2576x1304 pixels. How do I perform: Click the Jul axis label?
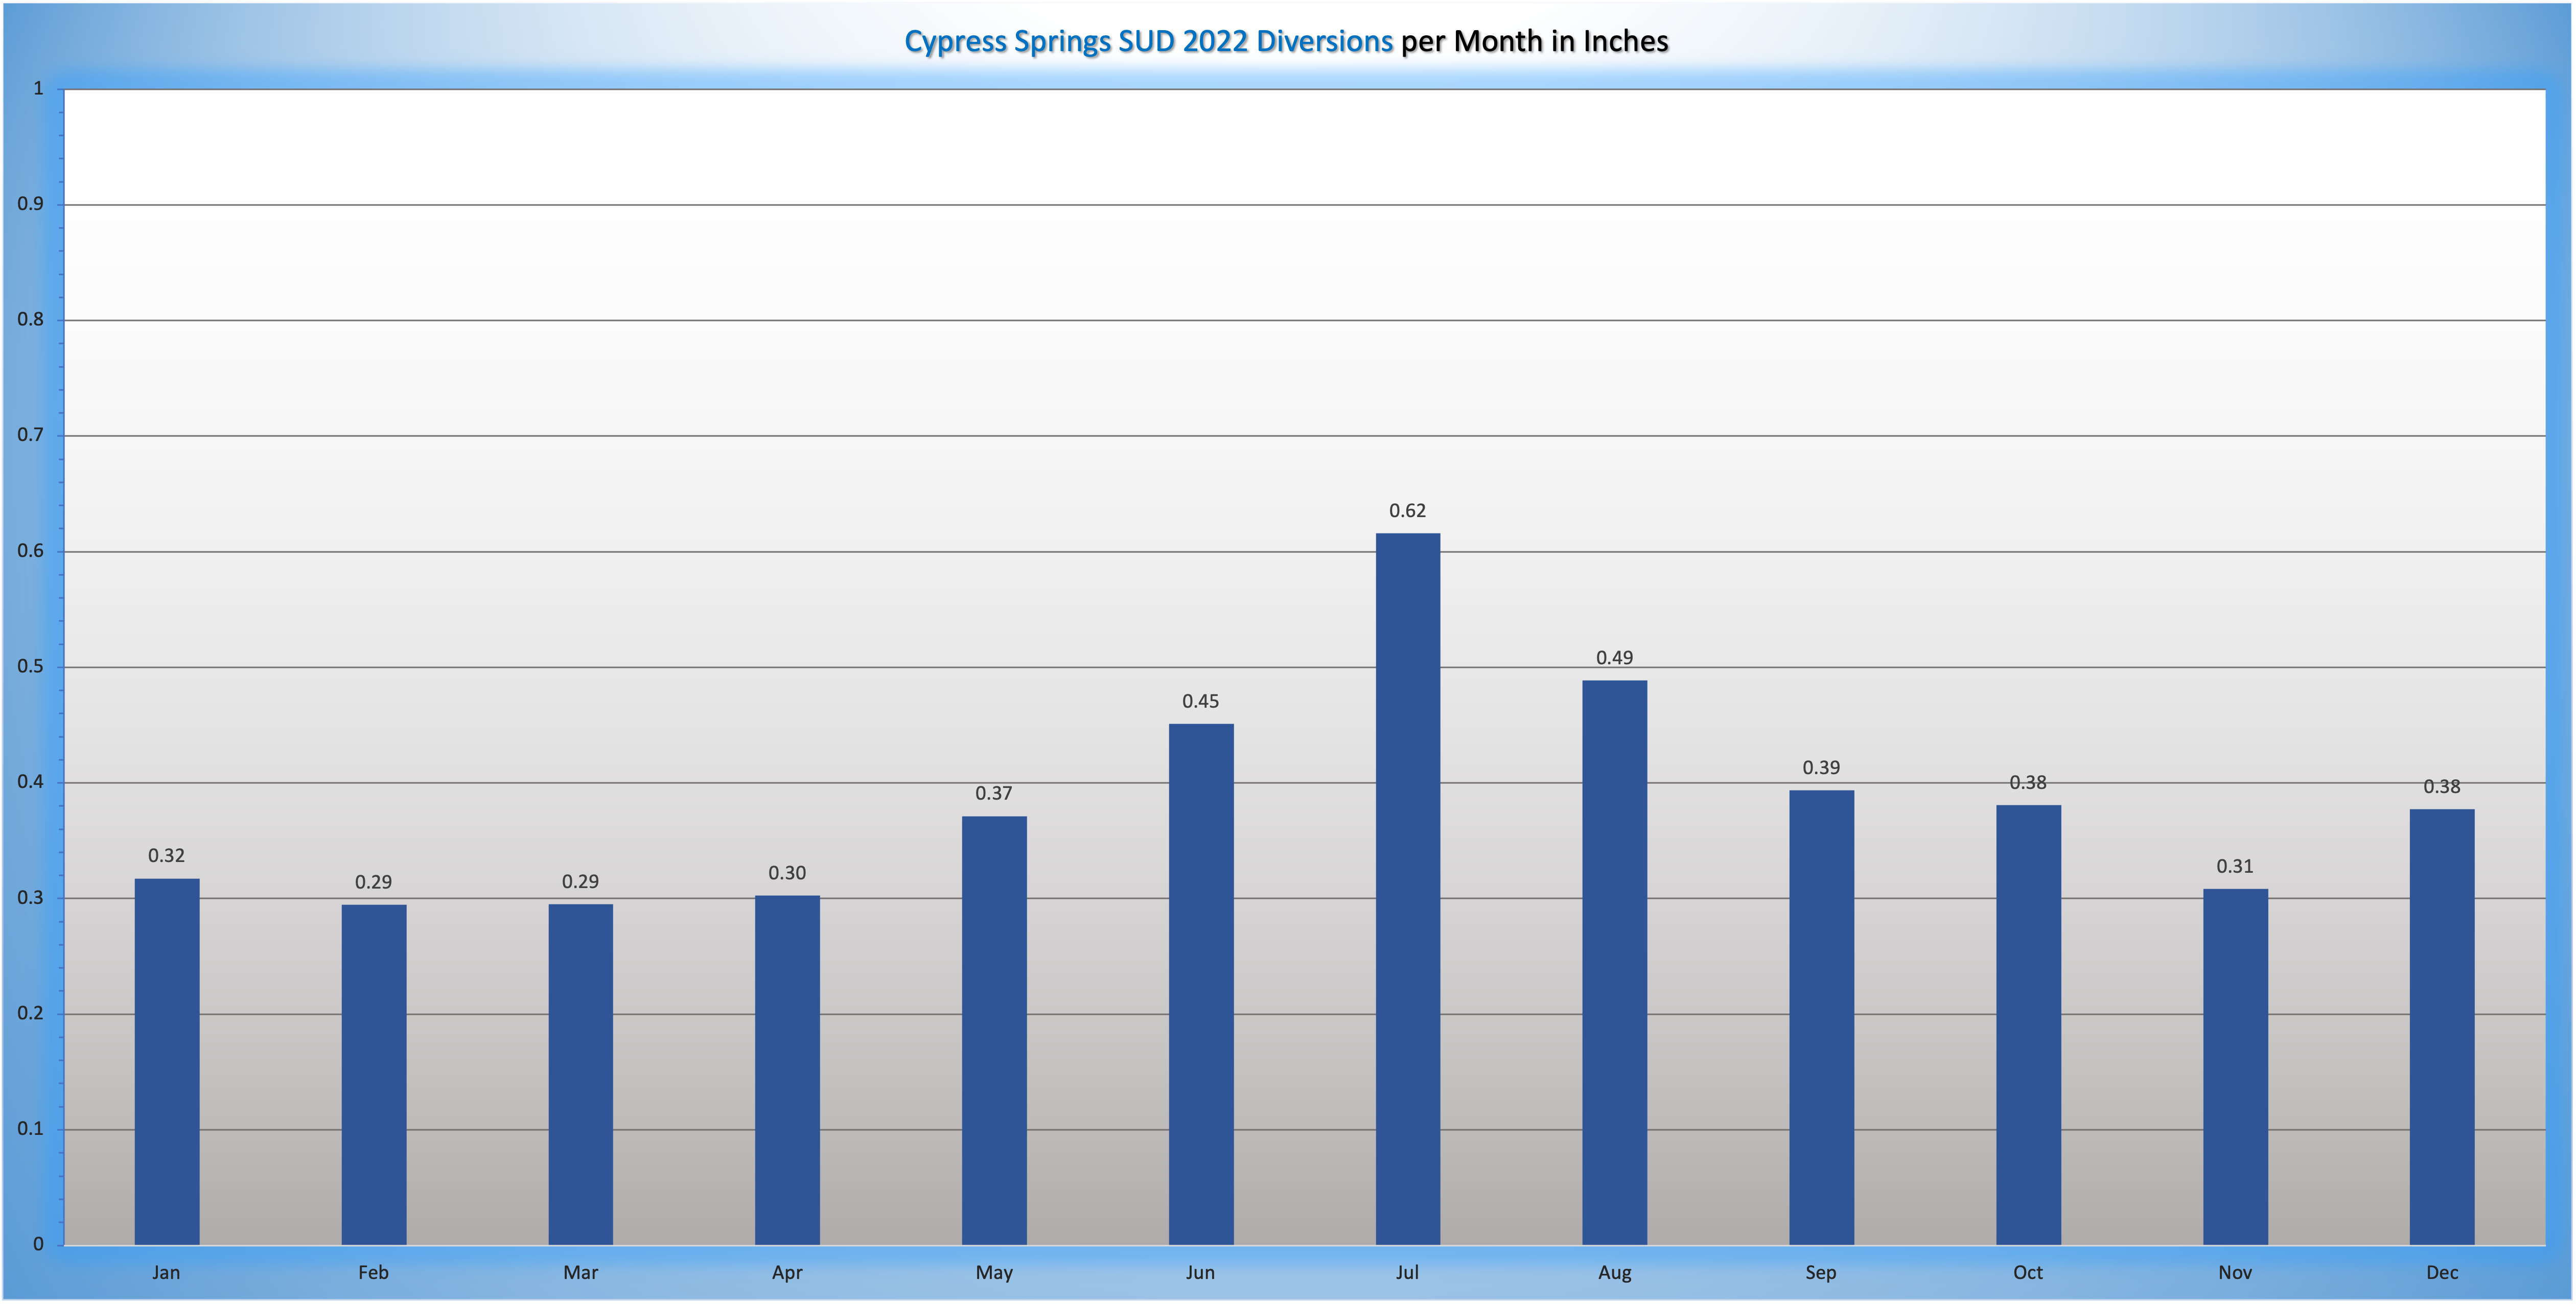(1407, 1273)
